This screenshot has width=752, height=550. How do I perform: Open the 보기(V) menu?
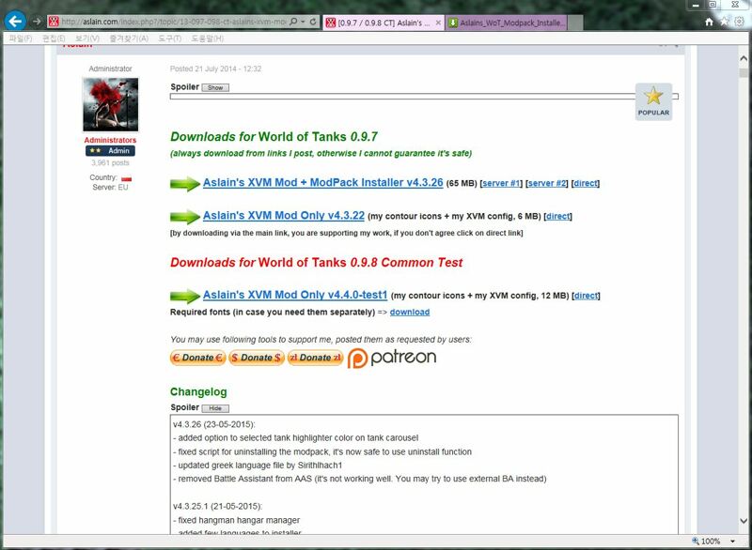[86, 38]
